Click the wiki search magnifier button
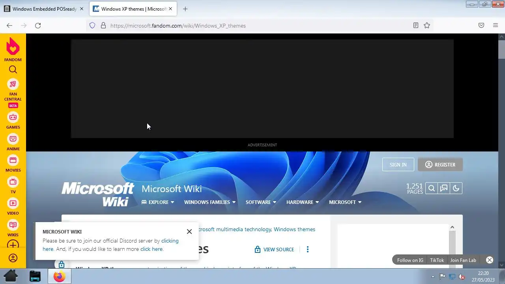This screenshot has height=284, width=505. (432, 189)
